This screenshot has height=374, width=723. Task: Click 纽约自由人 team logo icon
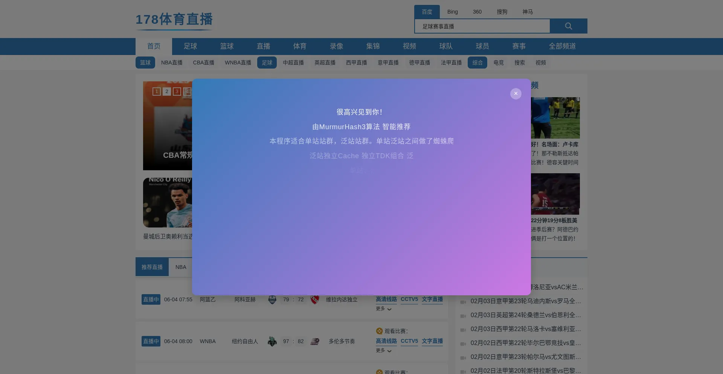(x=272, y=342)
